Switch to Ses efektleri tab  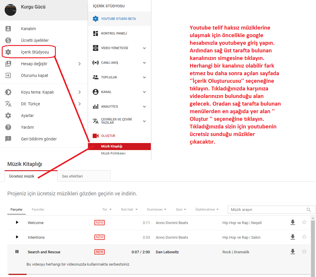tap(84, 176)
